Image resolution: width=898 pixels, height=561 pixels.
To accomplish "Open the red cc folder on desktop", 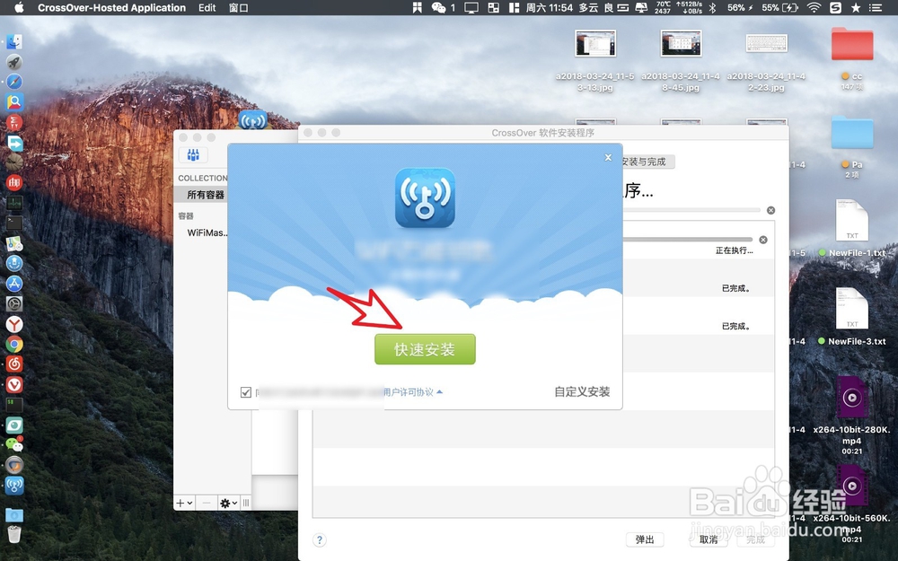I will tap(852, 44).
